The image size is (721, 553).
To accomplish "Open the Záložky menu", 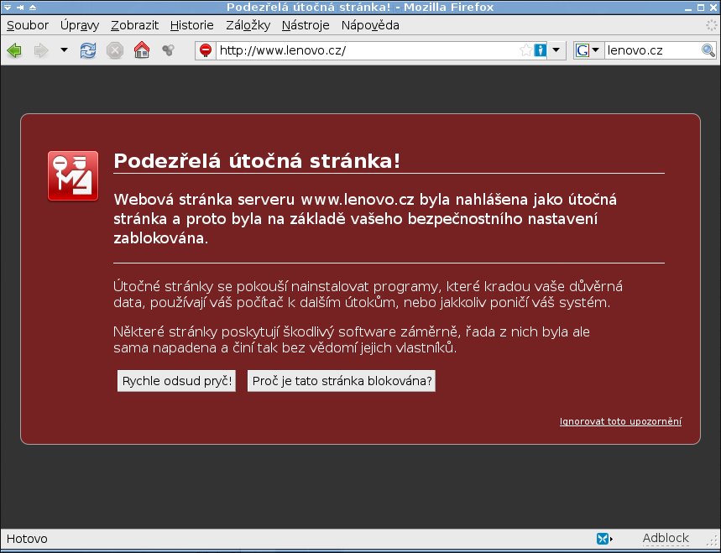I will click(x=248, y=25).
